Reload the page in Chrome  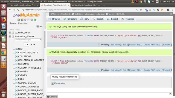pyautogui.click(x=18, y=10)
